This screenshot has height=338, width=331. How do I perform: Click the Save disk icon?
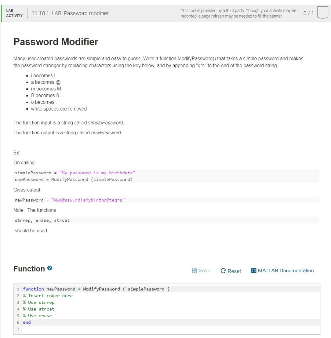pos(194,270)
